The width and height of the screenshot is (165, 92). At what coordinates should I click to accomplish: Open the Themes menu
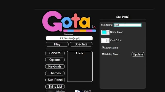tap(55, 73)
